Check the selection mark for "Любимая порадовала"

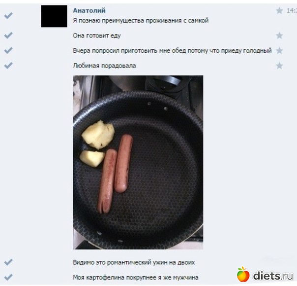pyautogui.click(x=8, y=65)
